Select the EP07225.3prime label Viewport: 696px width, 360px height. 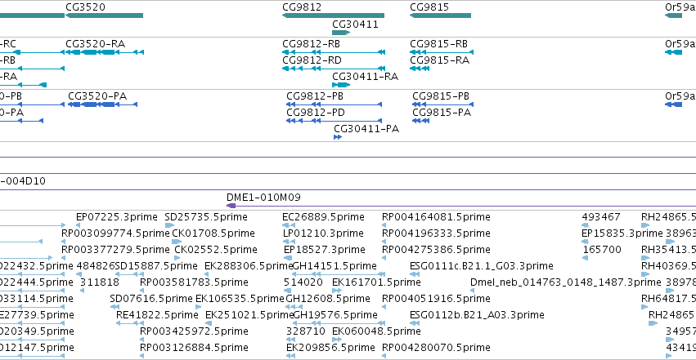117,217
